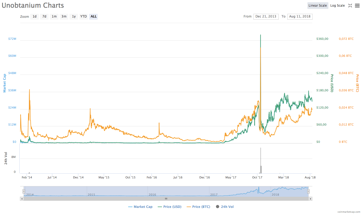Grab the left navigator range handle
This screenshot has width=363, height=214.
(24, 191)
